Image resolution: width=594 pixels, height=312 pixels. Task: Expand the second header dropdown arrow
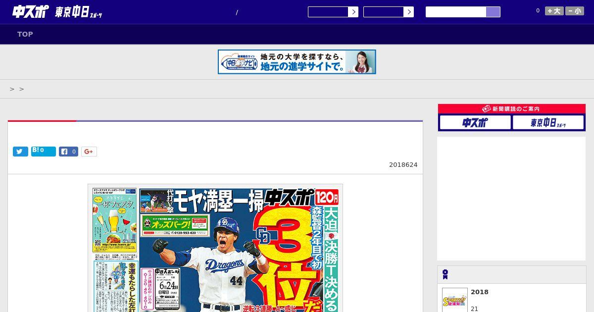[408, 12]
